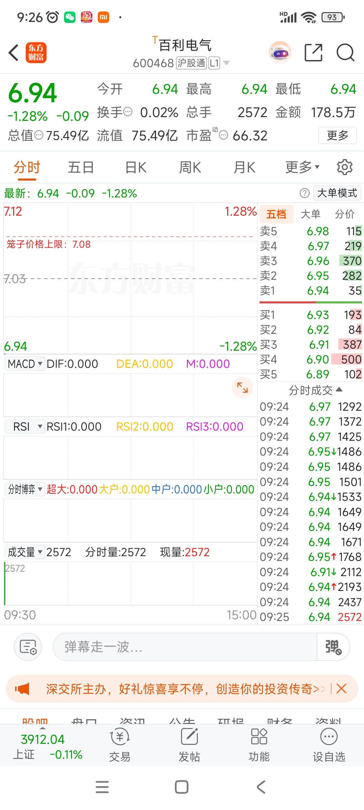Viewport: 364px width, 810px height.
Task: Open the 东方财富 logo icon
Action: (36, 53)
